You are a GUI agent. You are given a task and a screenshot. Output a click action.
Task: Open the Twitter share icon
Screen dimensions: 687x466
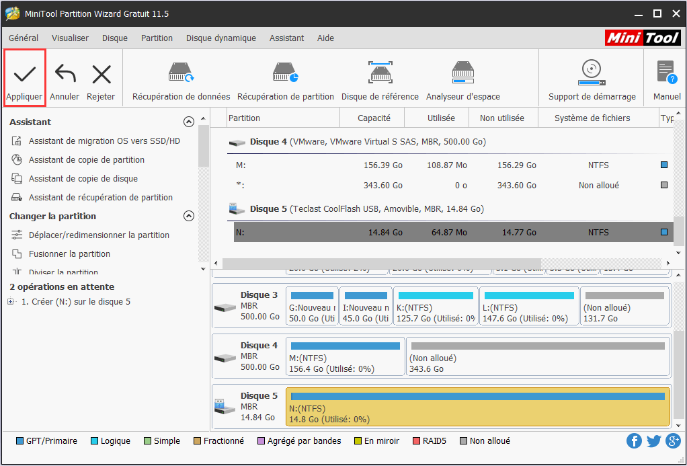click(x=653, y=441)
